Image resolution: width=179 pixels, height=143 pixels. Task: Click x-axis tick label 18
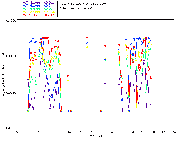[x=153, y=132]
